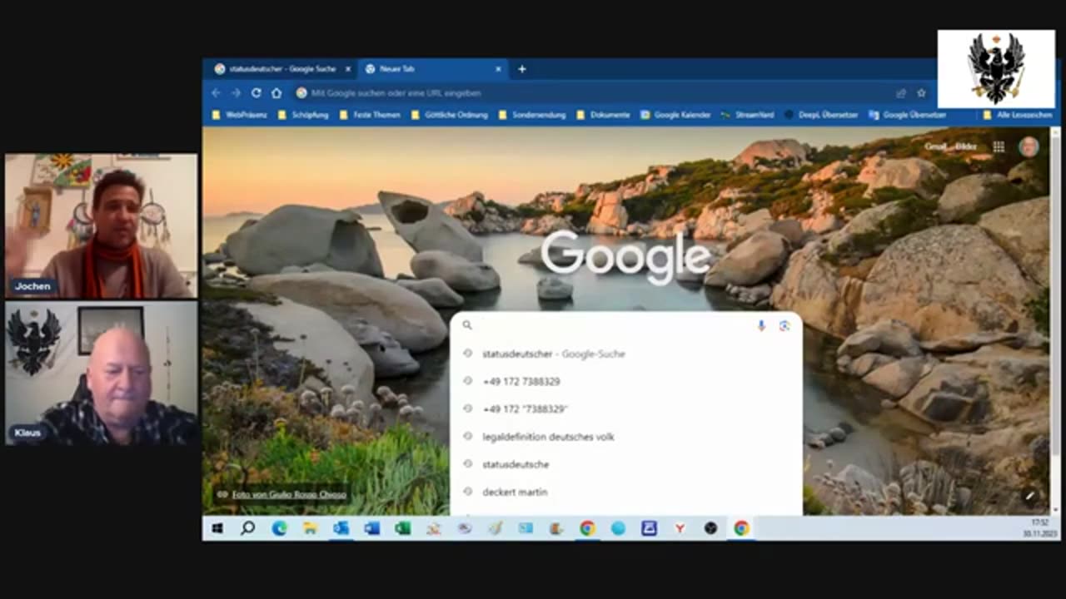
Task: Open Microsoft Excel from the taskbar
Action: click(402, 528)
